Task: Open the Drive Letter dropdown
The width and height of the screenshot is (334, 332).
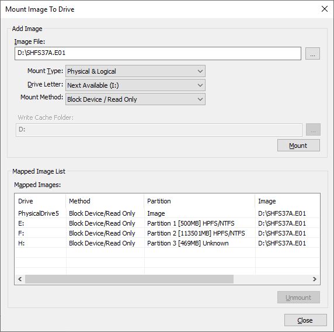Action: click(135, 85)
